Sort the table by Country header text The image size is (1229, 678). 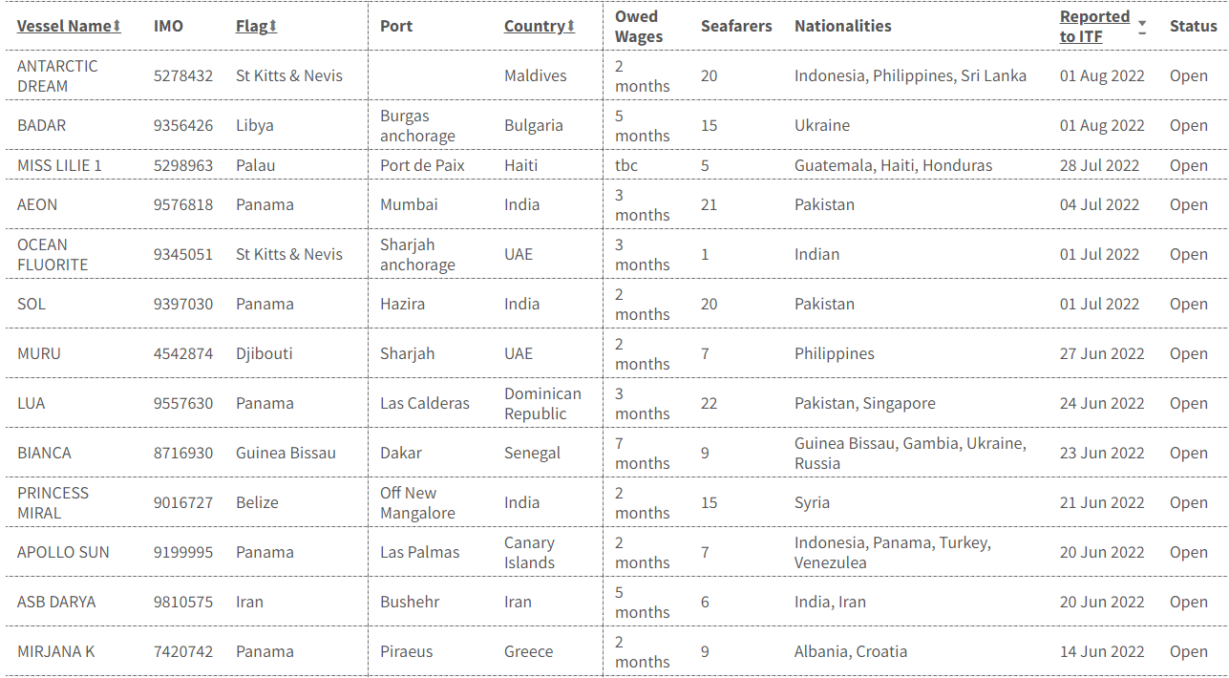(x=534, y=27)
